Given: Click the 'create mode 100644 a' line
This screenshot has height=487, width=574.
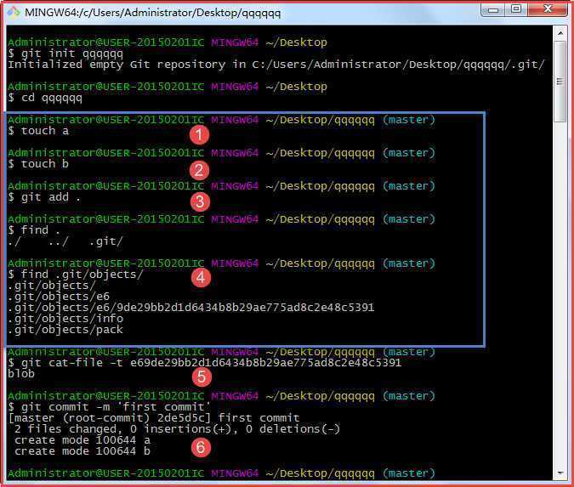Looking at the screenshot, I should (82, 440).
